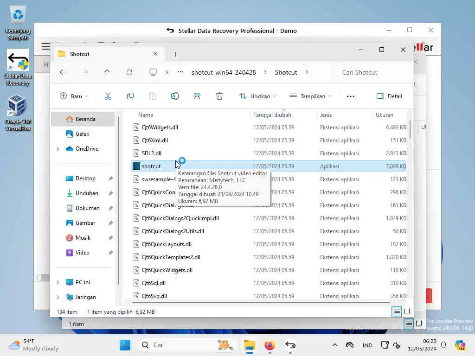Click chevron after shotcut-win64-240428 in path

(265, 72)
